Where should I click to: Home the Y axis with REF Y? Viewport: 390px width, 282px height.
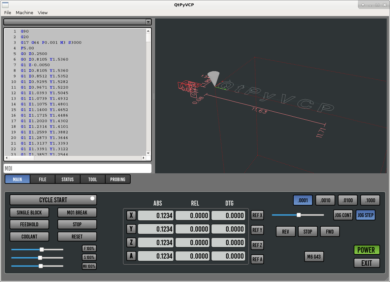pyautogui.click(x=257, y=230)
